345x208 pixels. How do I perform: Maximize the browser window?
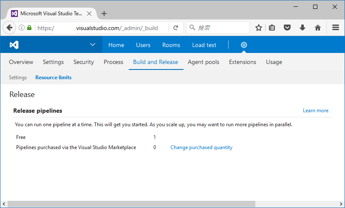315,7
